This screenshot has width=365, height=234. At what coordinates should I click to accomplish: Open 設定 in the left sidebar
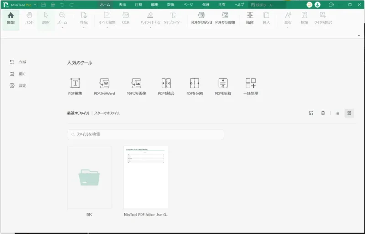[x=18, y=85]
